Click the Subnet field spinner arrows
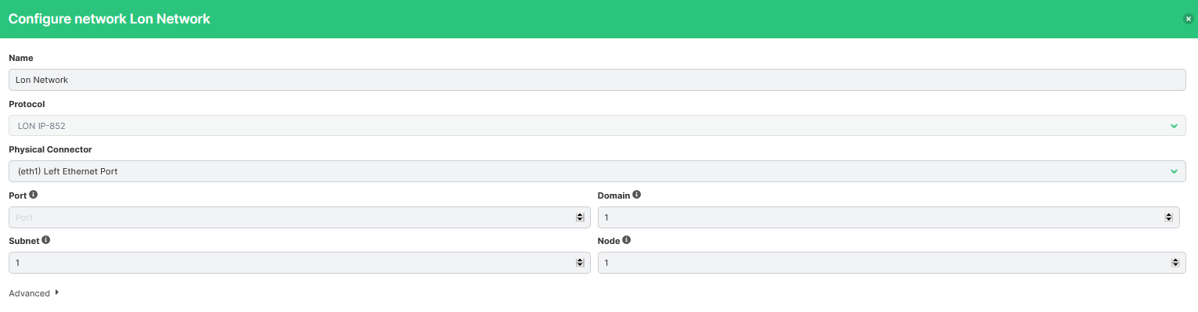The image size is (1198, 312). (x=579, y=263)
